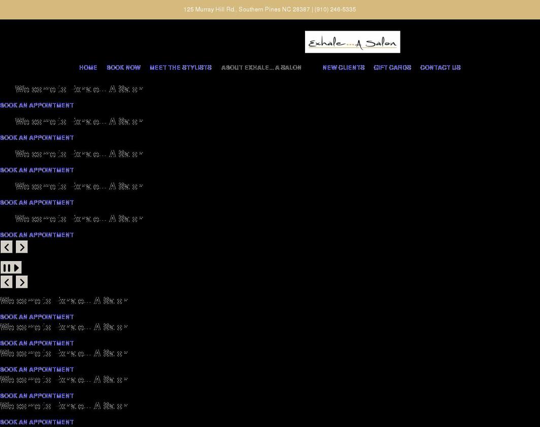The width and height of the screenshot is (540, 427).
Task: Open the GIFT CARDS page
Action: pyautogui.click(x=393, y=68)
